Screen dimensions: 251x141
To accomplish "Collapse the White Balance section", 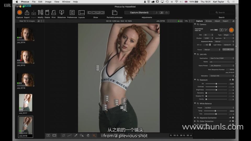I will [x=195, y=103].
